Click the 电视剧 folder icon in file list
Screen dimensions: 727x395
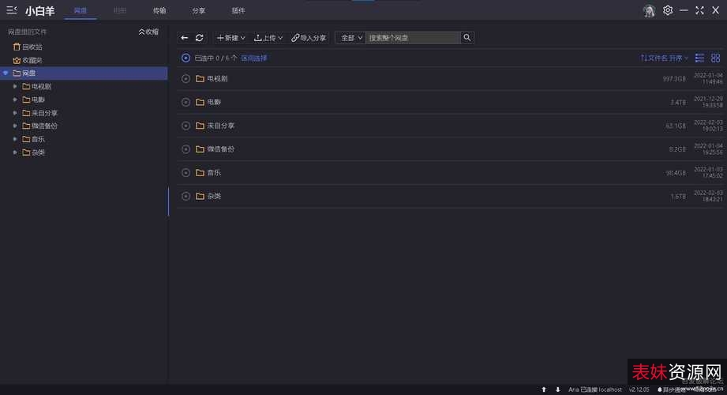pos(200,78)
